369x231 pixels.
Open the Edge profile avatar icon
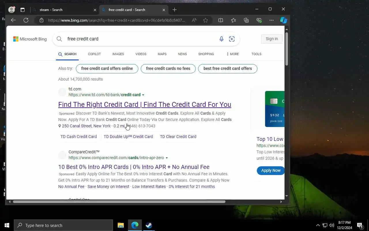(12, 10)
